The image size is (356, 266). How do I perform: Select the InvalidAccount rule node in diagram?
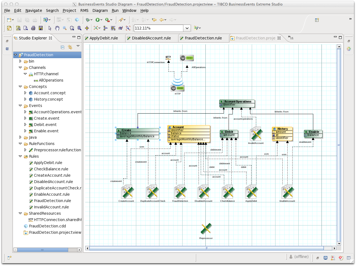[x=256, y=134]
